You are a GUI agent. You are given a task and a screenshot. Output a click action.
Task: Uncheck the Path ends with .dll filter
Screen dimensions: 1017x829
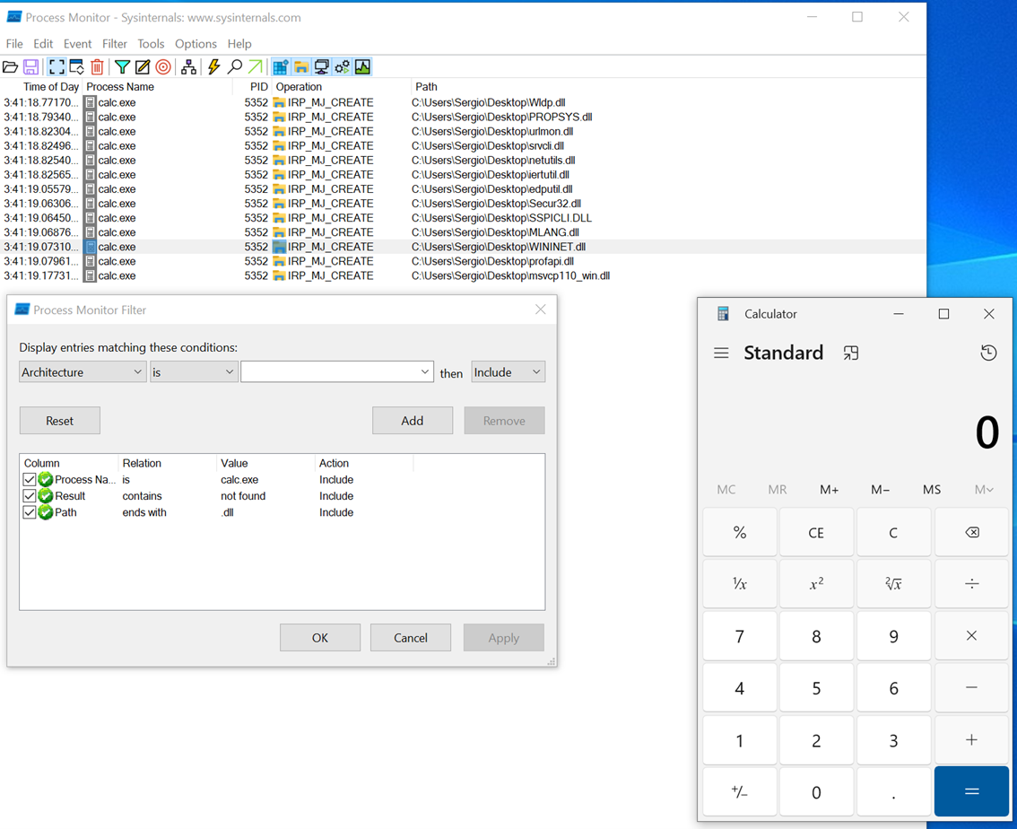[x=30, y=513]
